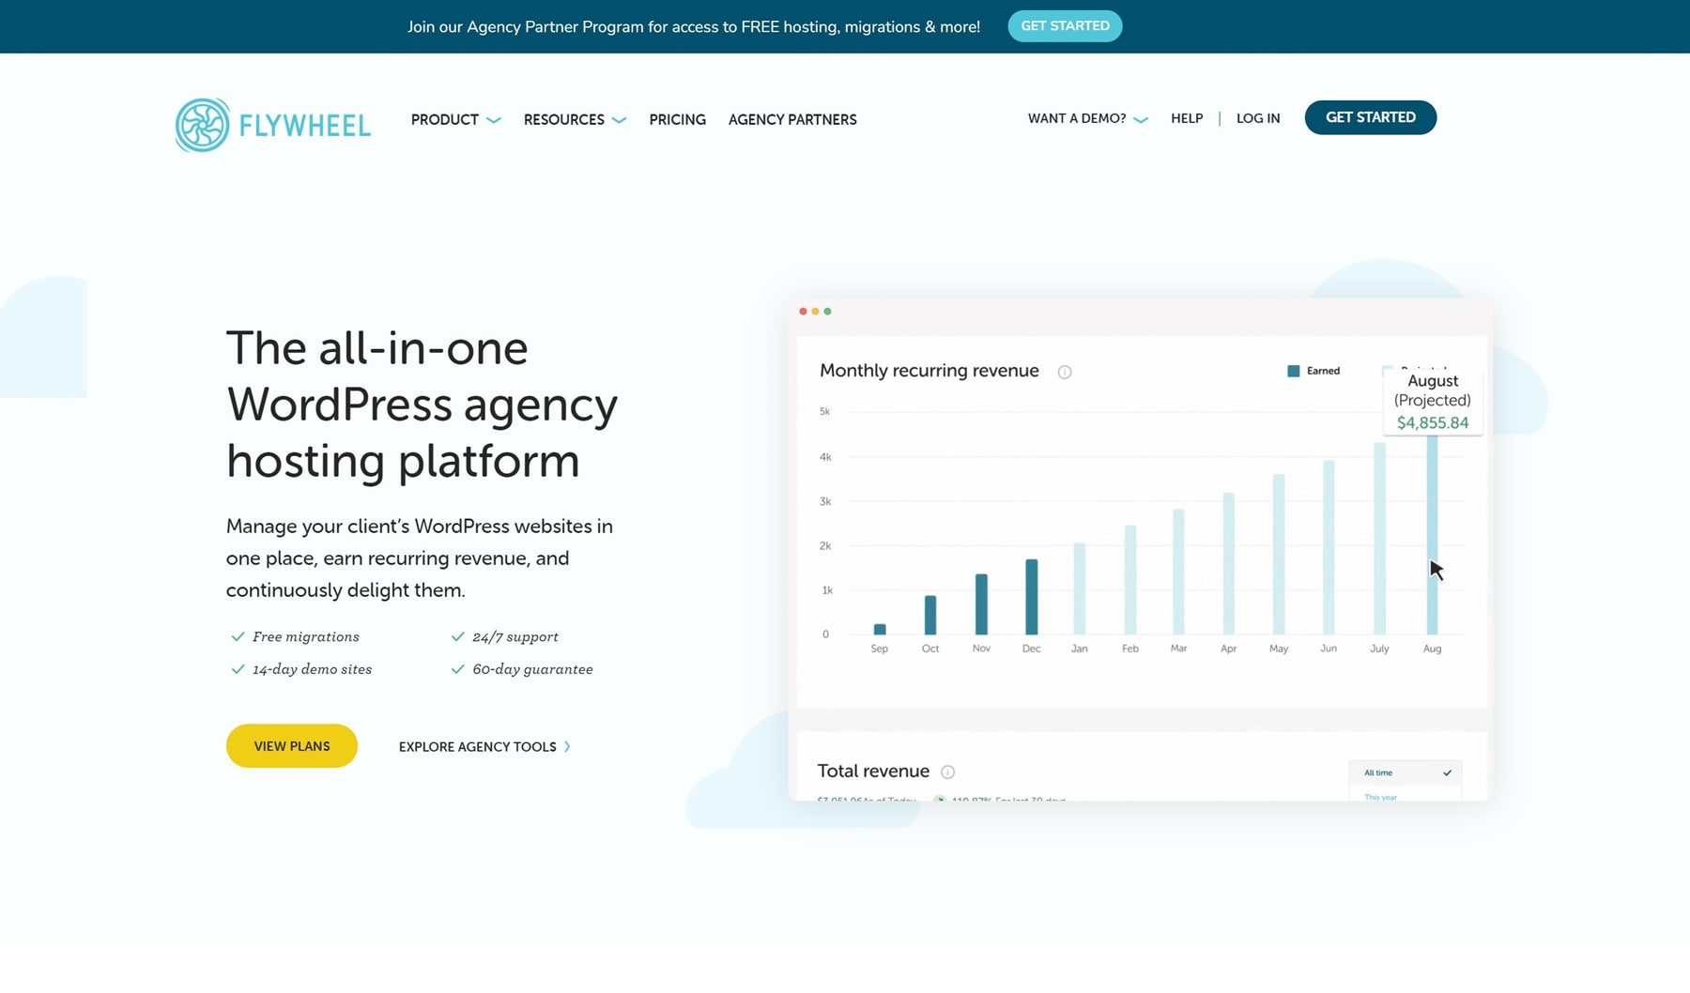The image size is (1690, 993).
Task: Click the 24/7 support checkmark icon
Action: [x=458, y=636]
